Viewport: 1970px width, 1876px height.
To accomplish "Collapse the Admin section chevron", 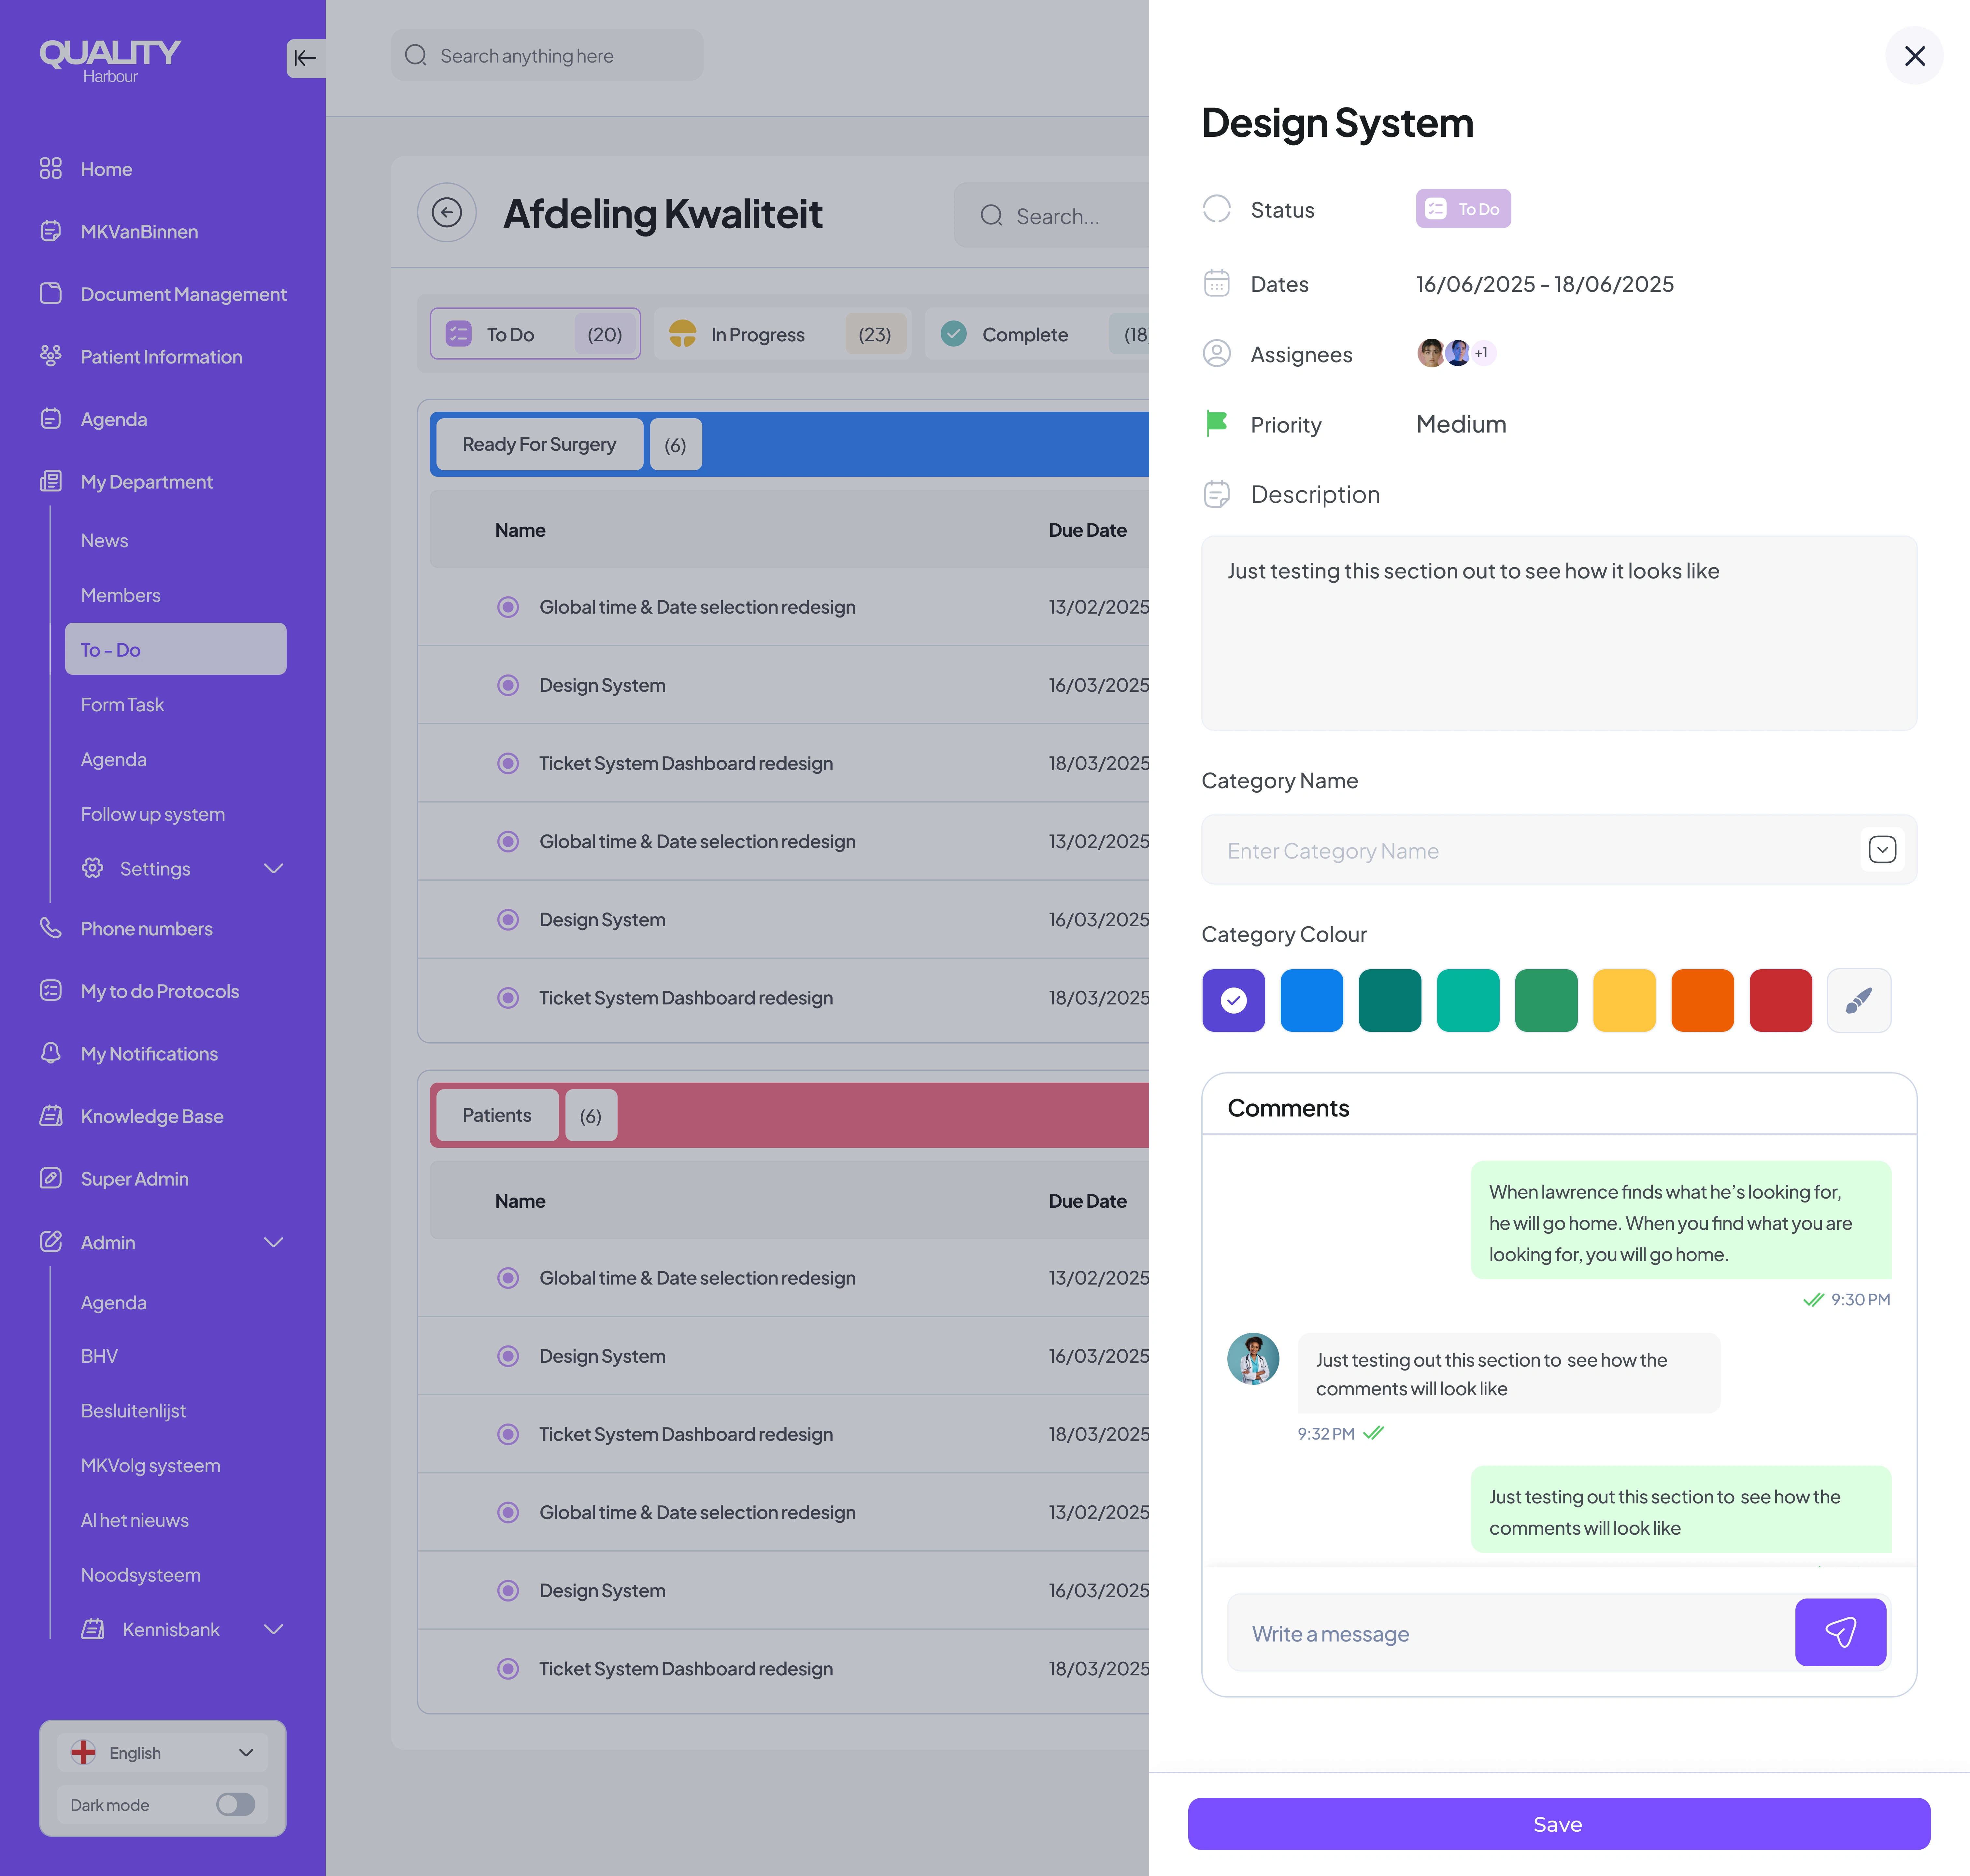I will [x=273, y=1242].
